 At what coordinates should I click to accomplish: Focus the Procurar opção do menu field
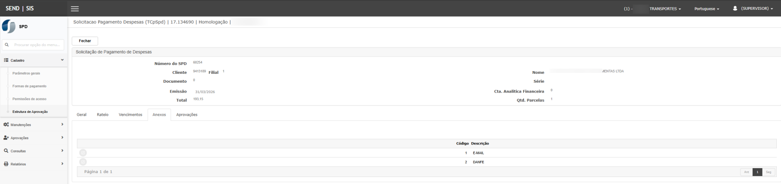click(x=33, y=45)
